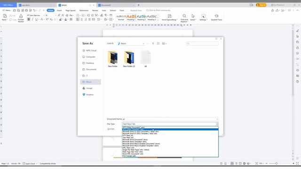This screenshot has height=169, width=301.
Task: Choose Microsoft Word 97-2003 Template file type
Action: [170, 133]
